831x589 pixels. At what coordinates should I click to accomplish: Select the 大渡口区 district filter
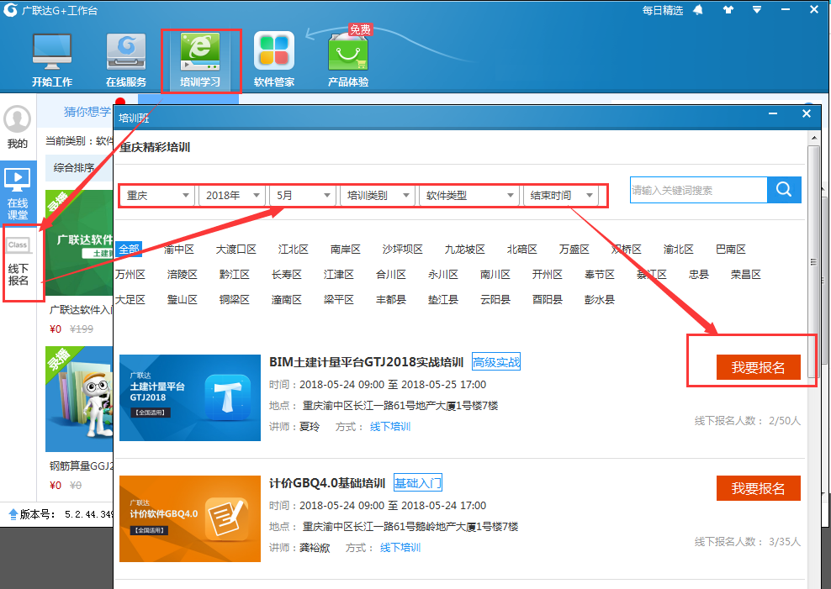(x=236, y=250)
